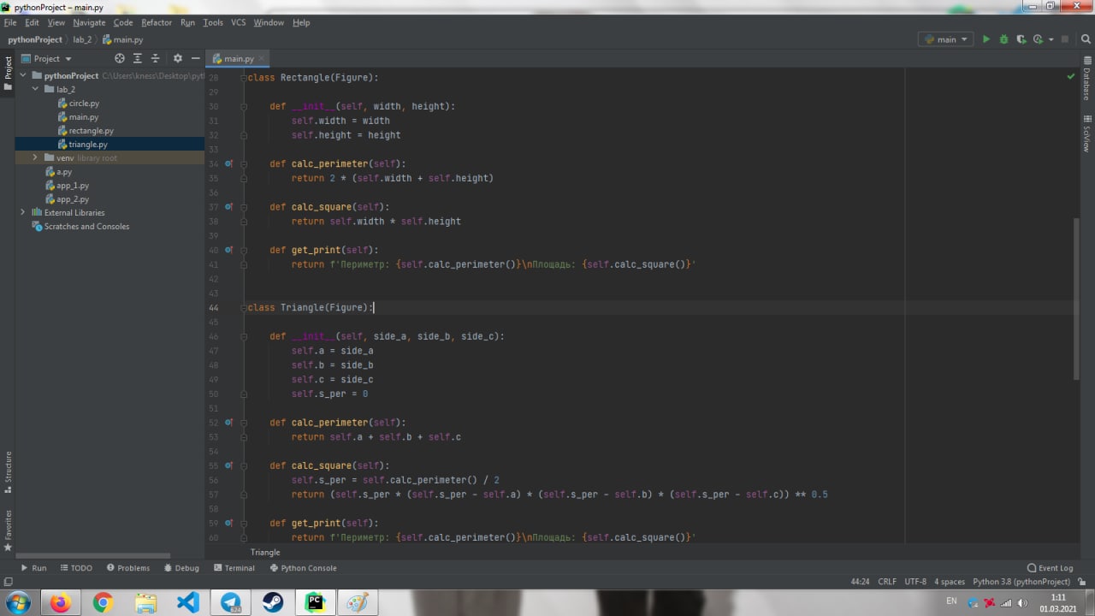The height and width of the screenshot is (616, 1095).
Task: Click the Project panel horizontal scrollbar
Action: pyautogui.click(x=92, y=555)
